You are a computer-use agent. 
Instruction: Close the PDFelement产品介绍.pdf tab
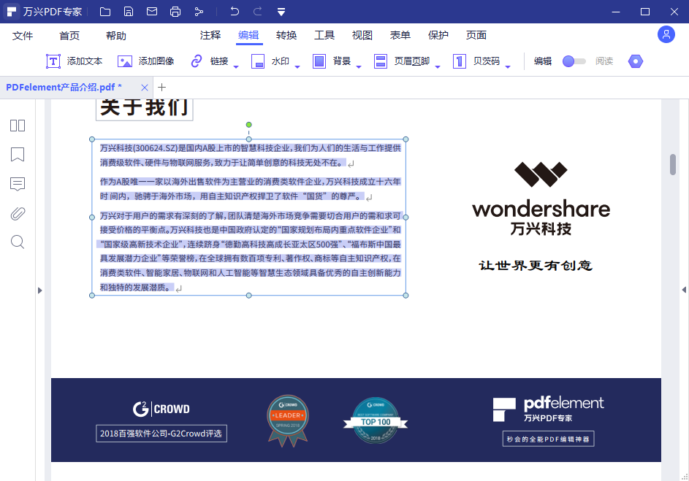tap(144, 88)
